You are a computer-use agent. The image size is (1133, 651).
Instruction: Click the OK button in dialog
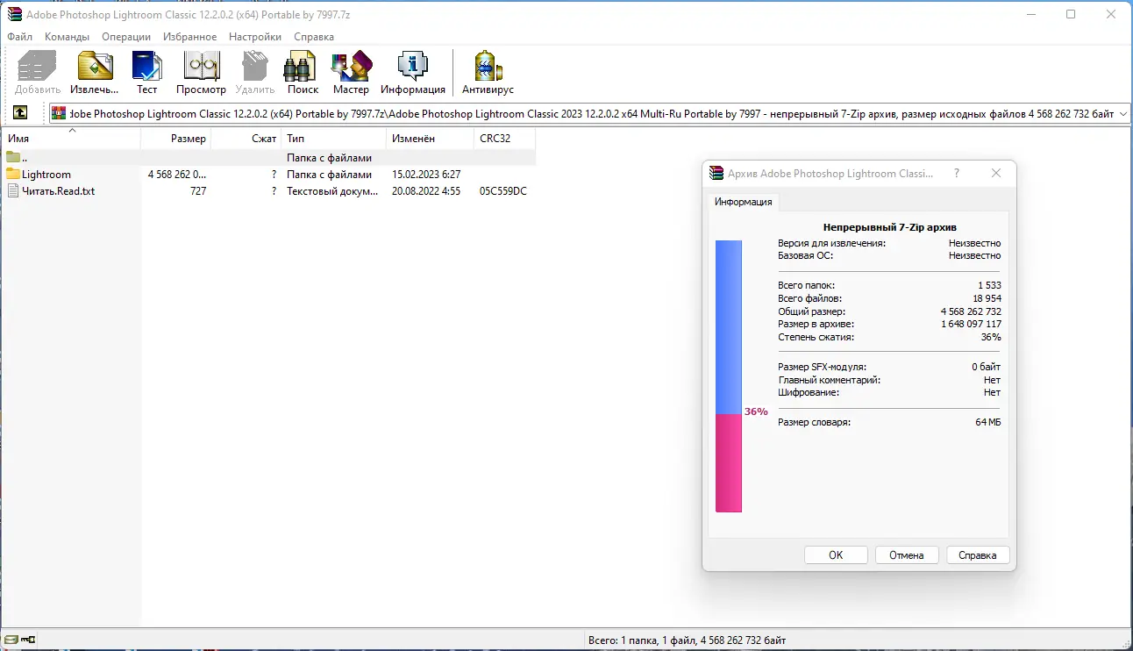836,555
